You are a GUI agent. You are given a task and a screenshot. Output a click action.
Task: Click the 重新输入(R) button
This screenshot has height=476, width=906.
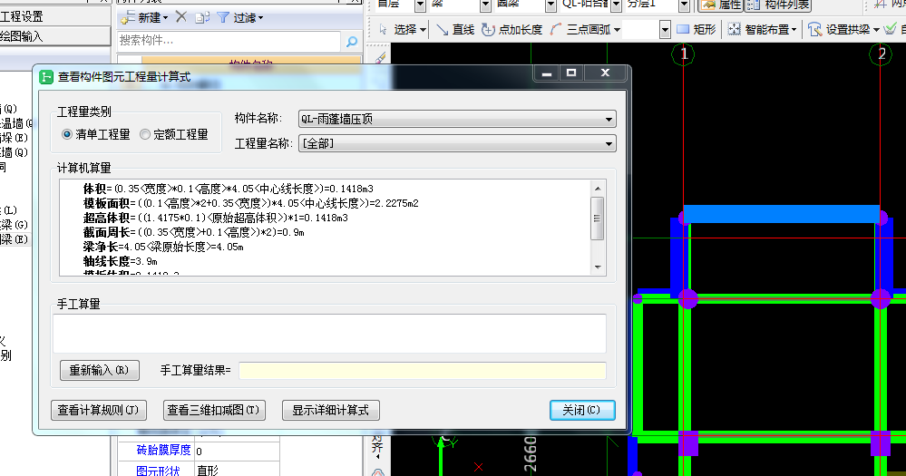pos(100,370)
